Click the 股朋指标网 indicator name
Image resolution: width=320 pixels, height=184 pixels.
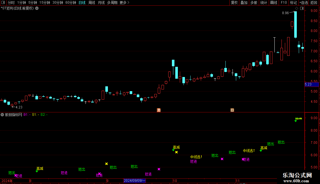click(x=14, y=115)
